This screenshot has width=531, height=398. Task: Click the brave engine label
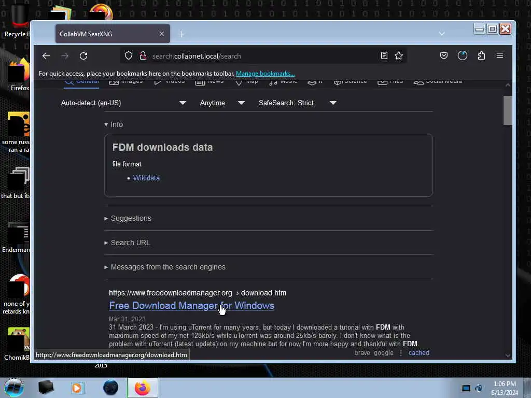[x=362, y=353]
